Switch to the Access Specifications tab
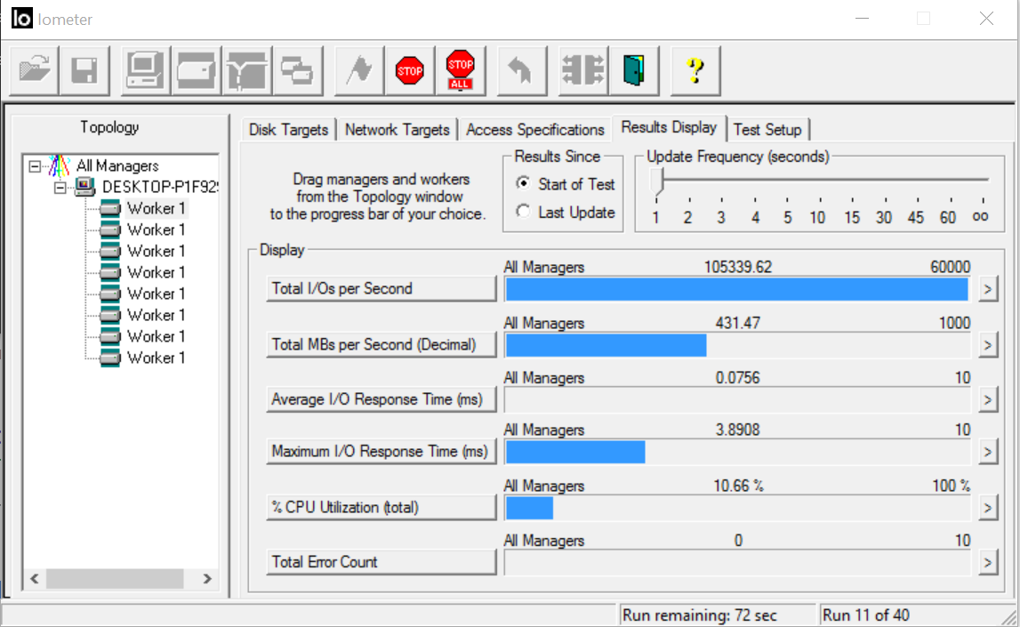 pyautogui.click(x=534, y=130)
